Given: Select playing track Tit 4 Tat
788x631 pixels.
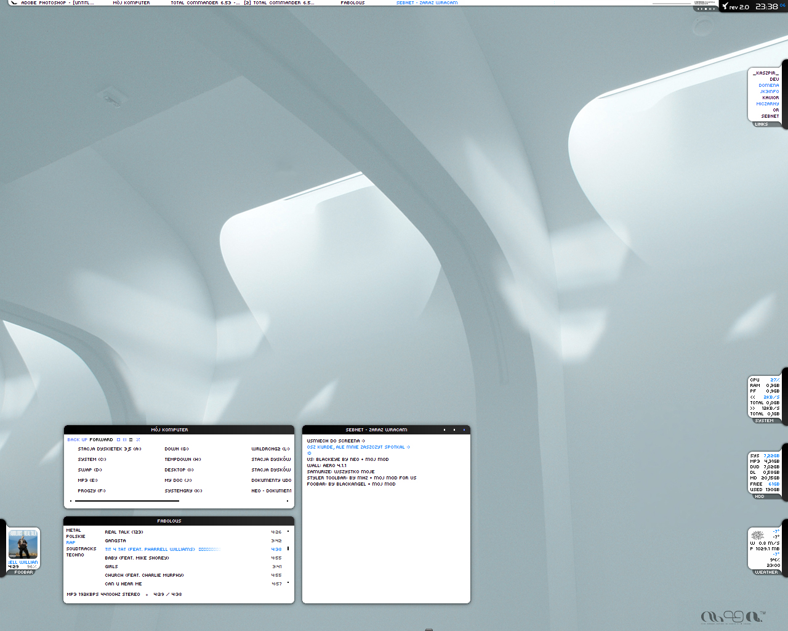Looking at the screenshot, I should pyautogui.click(x=150, y=550).
